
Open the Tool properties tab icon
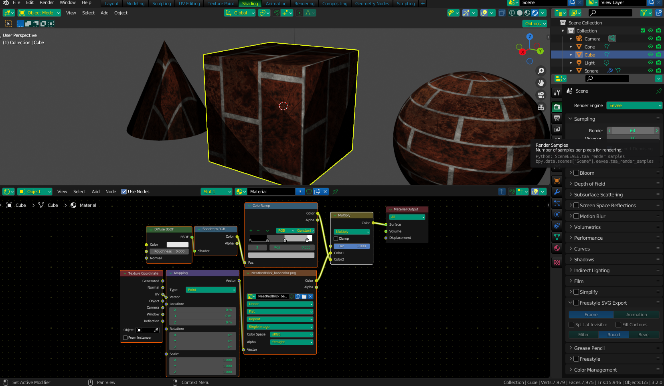557,93
